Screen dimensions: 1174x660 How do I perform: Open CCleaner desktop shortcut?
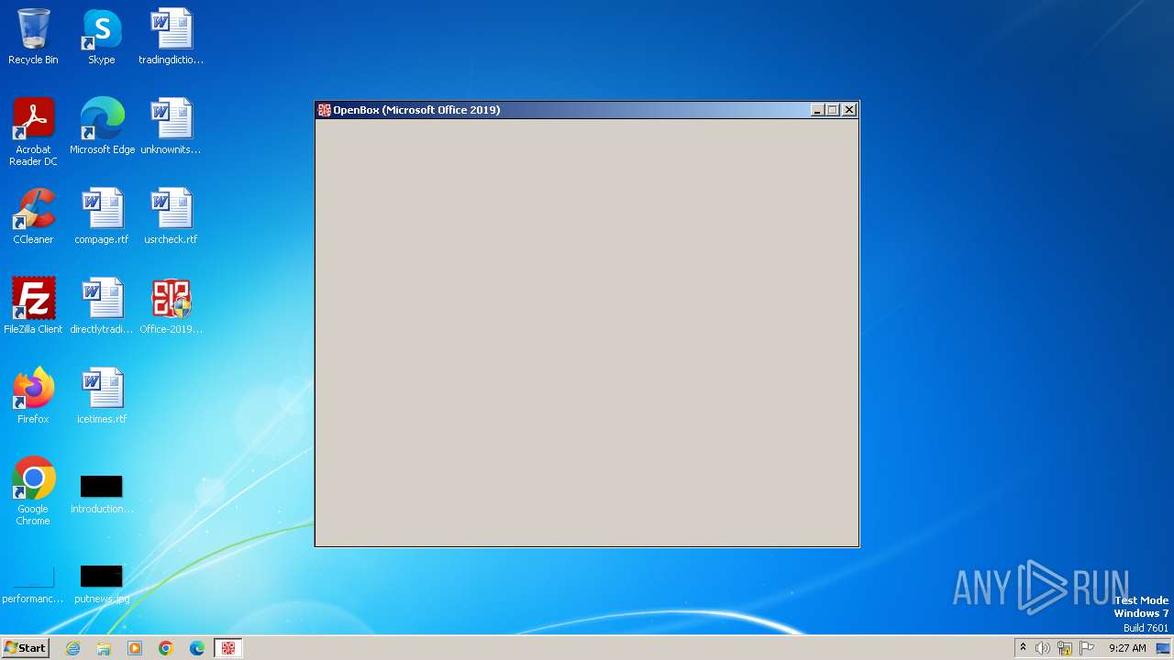pyautogui.click(x=33, y=216)
